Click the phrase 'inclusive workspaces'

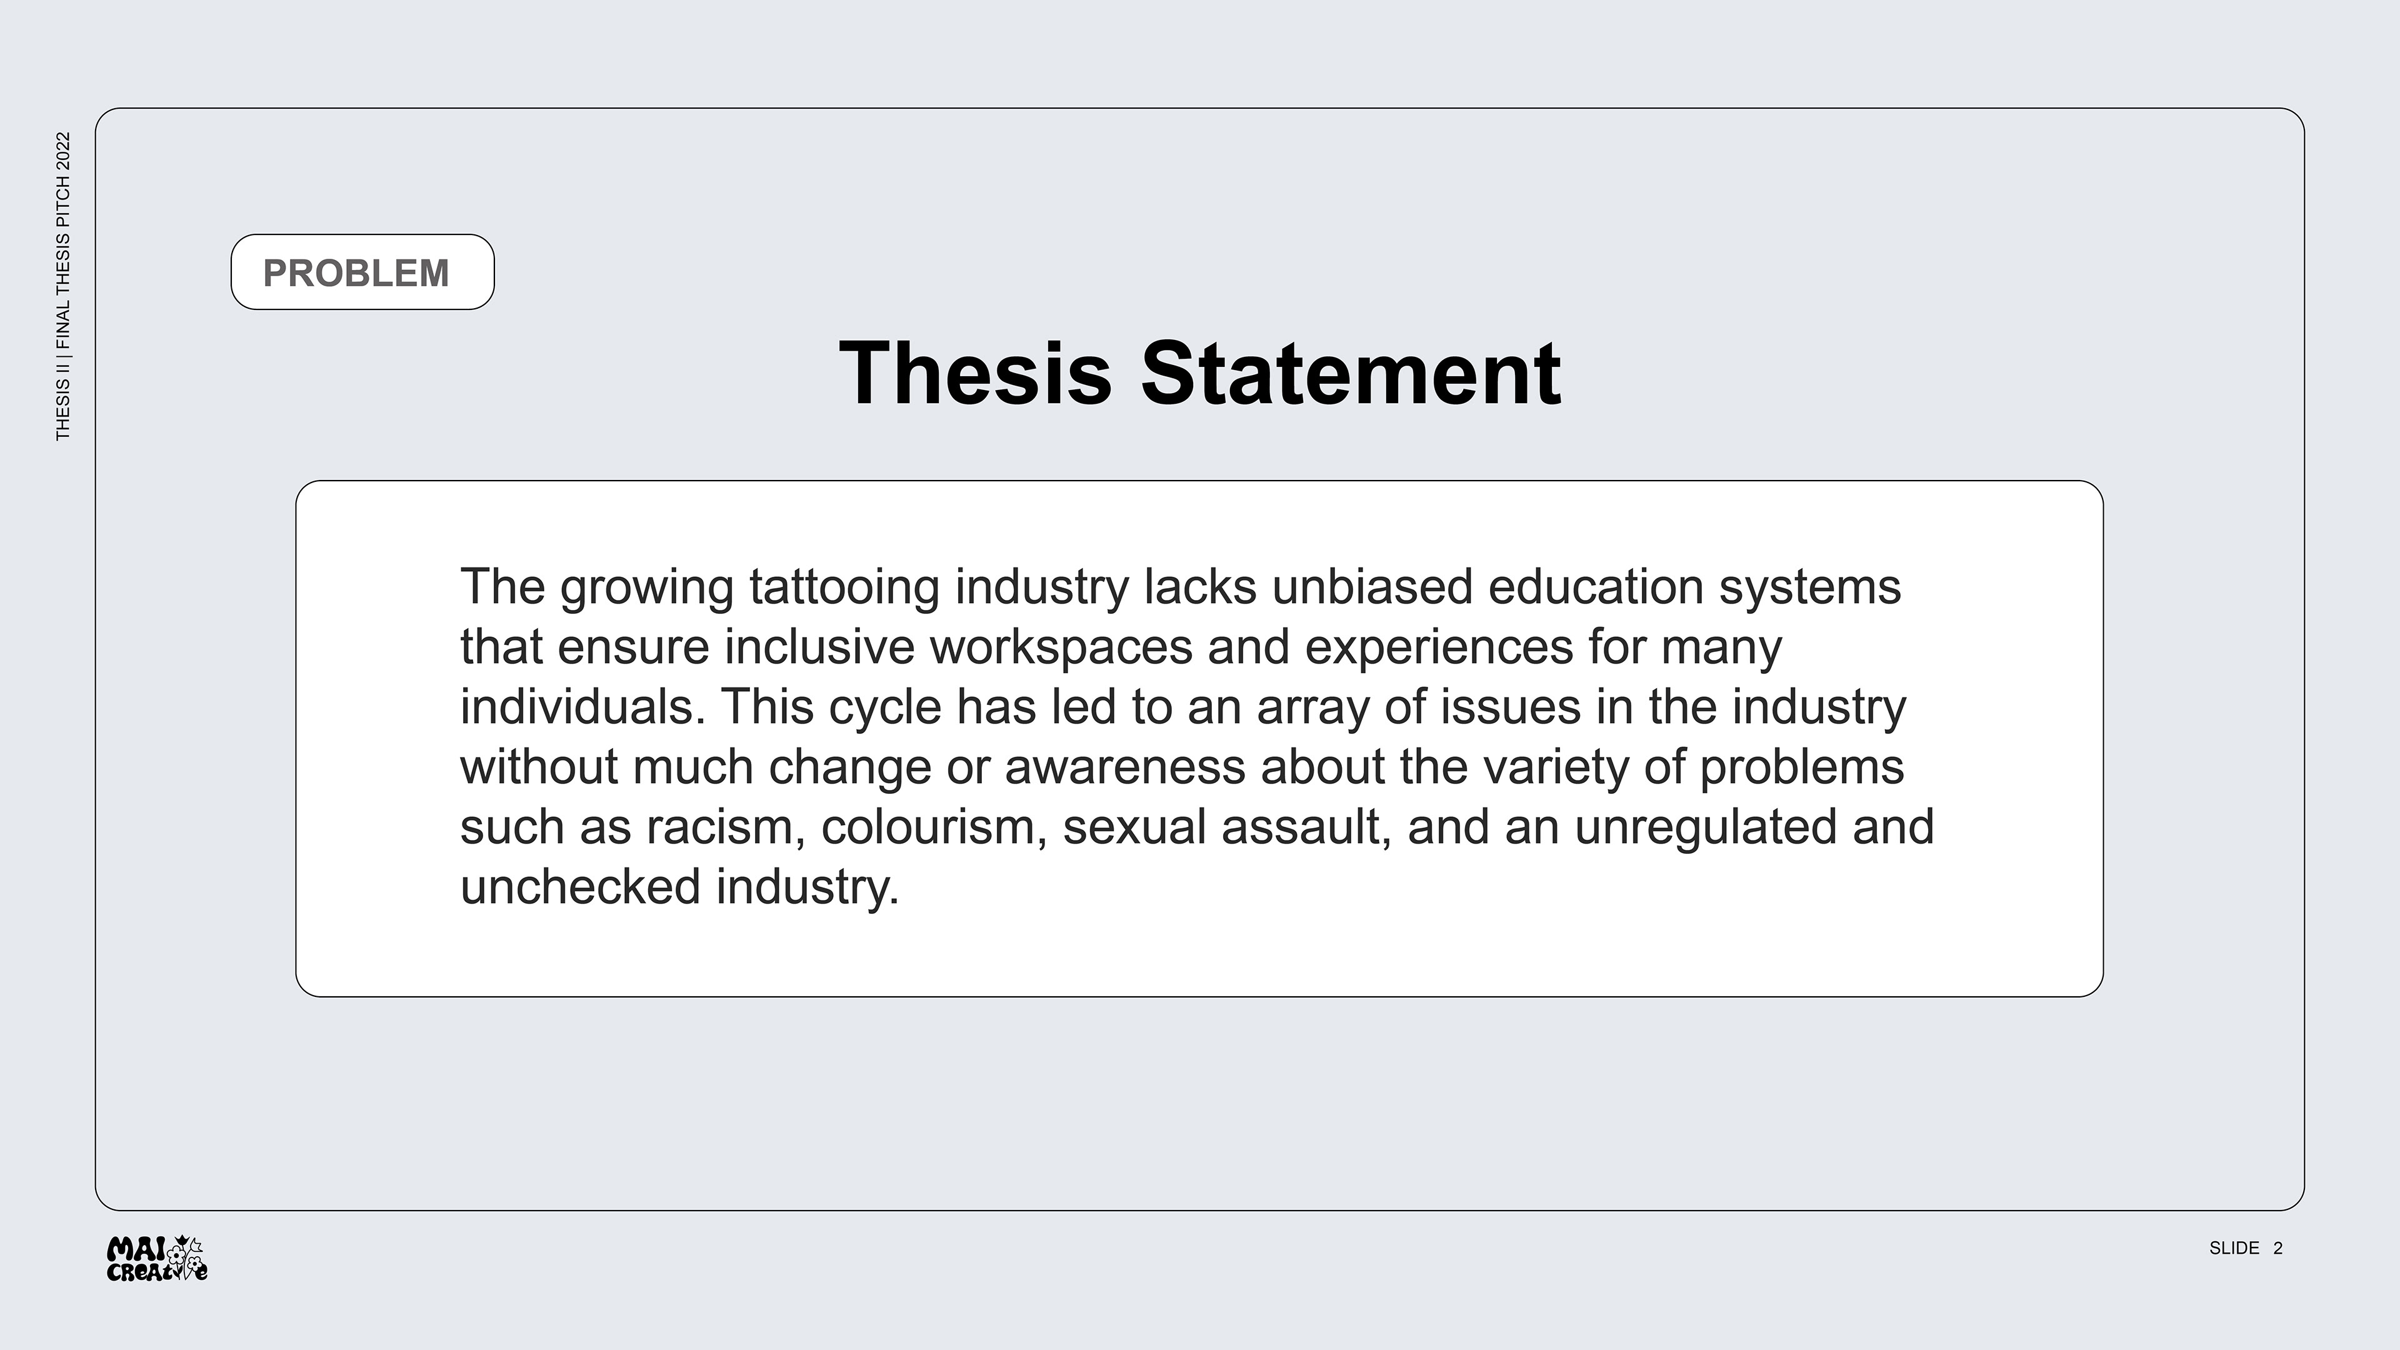click(957, 647)
